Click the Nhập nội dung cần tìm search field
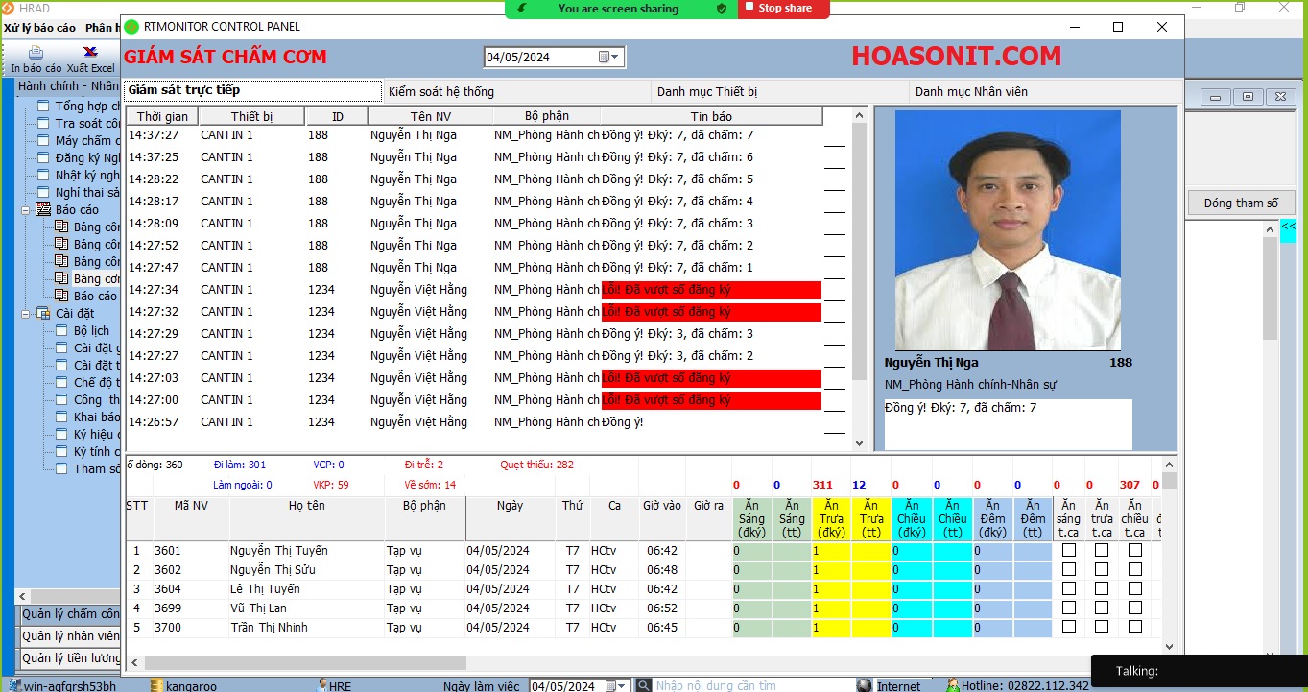 (752, 685)
